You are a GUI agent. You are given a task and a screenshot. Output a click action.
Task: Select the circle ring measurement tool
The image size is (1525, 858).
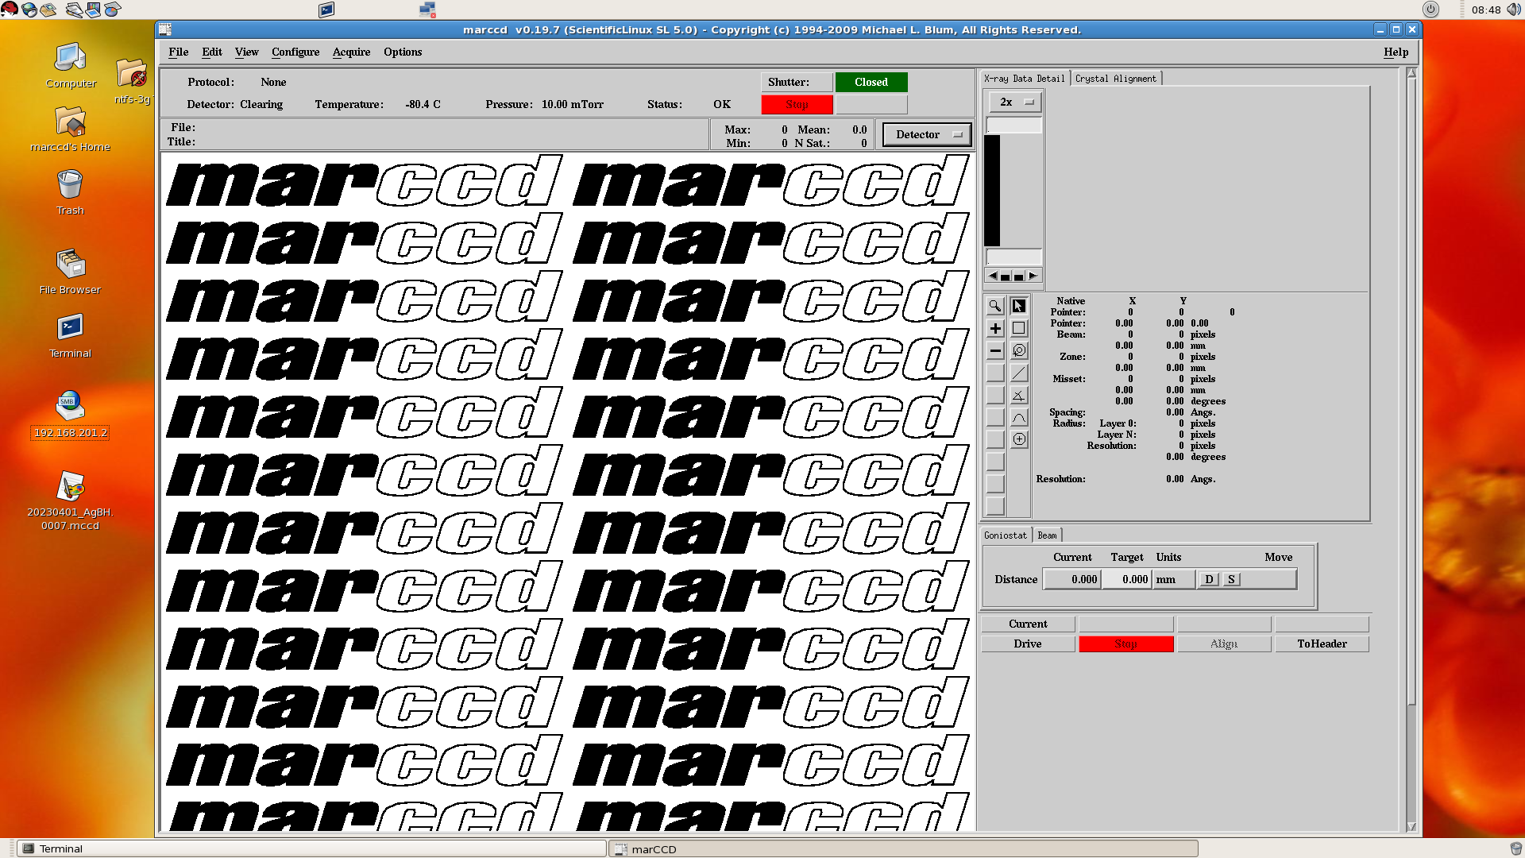(1019, 350)
